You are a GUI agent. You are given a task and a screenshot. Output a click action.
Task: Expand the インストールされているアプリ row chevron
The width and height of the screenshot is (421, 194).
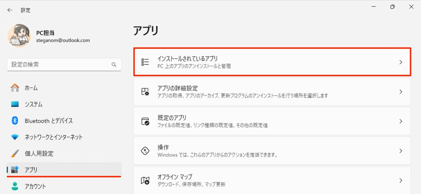point(400,62)
